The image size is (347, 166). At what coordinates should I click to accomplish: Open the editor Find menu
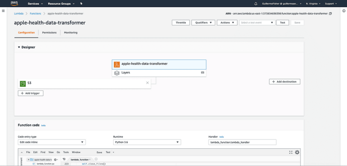[x=43, y=152]
